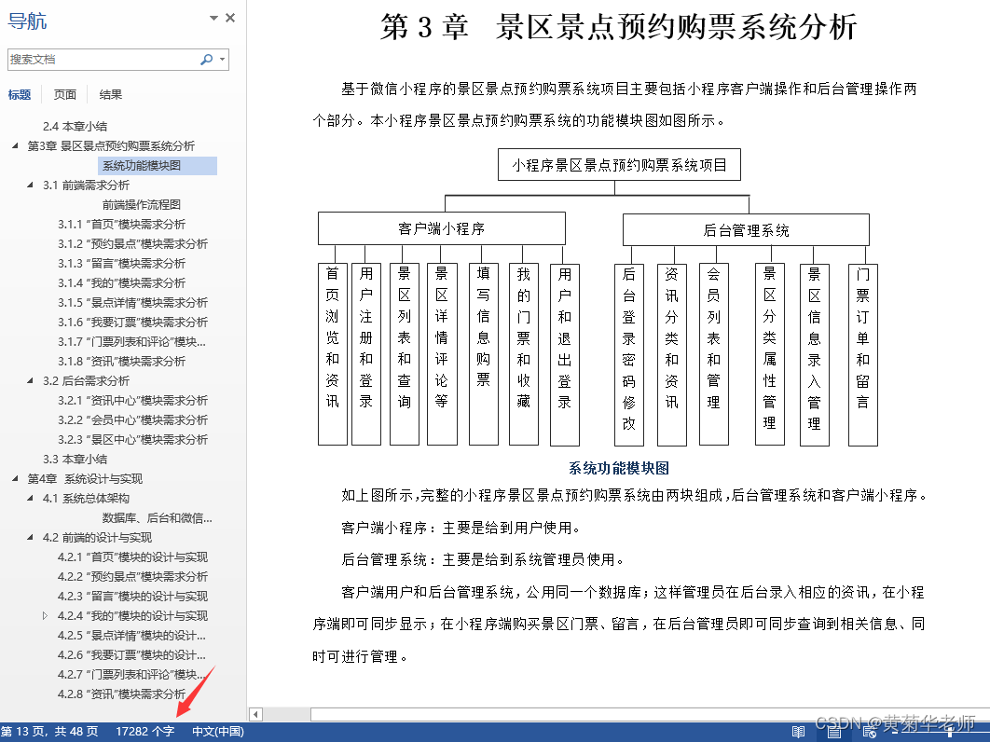Collapse the 4.1 系统总体架构 heading

(31, 499)
